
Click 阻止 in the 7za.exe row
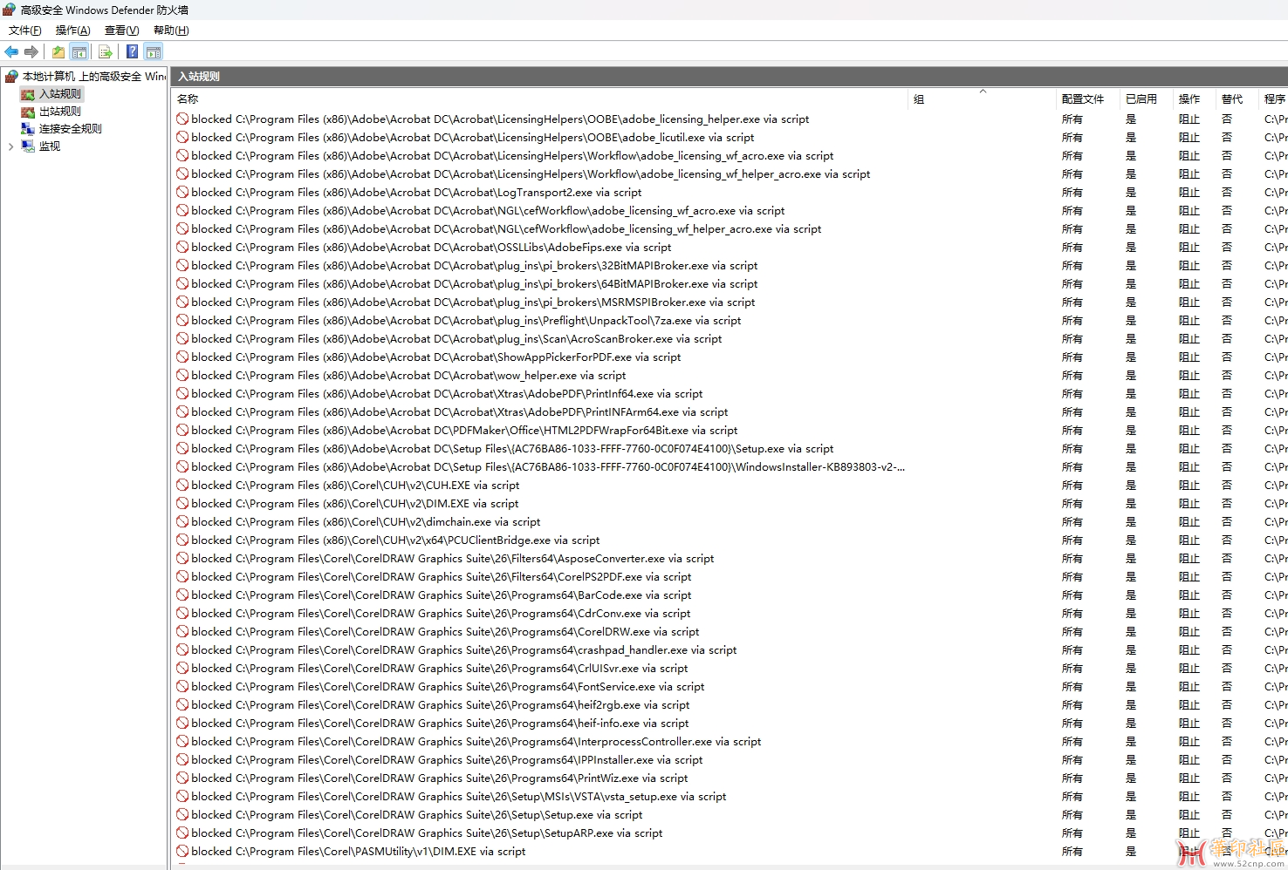(1189, 320)
